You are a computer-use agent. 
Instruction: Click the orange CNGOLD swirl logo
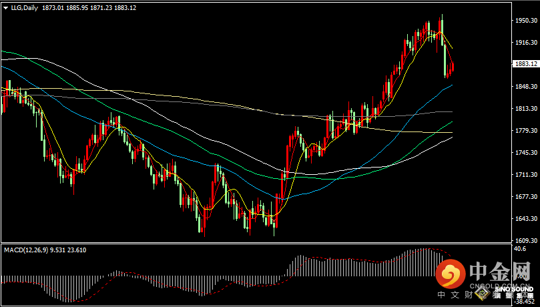click(449, 274)
